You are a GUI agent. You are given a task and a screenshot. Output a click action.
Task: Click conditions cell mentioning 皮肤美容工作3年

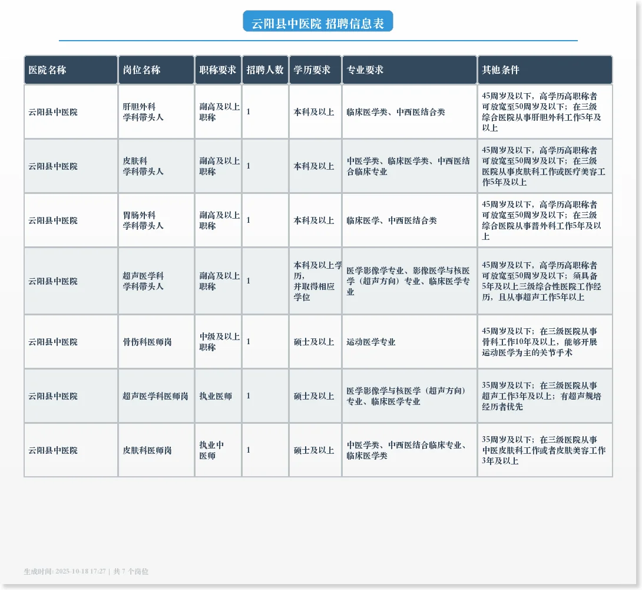[545, 450]
